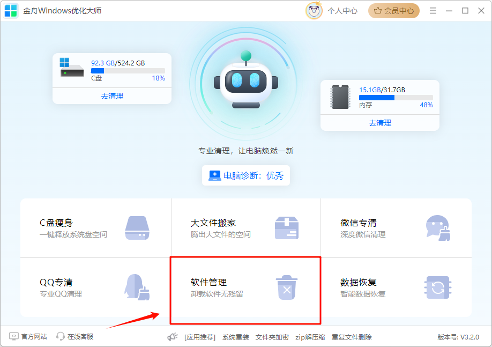Open the 系统重装 recommendation link
The image size is (492, 347).
pyautogui.click(x=236, y=337)
